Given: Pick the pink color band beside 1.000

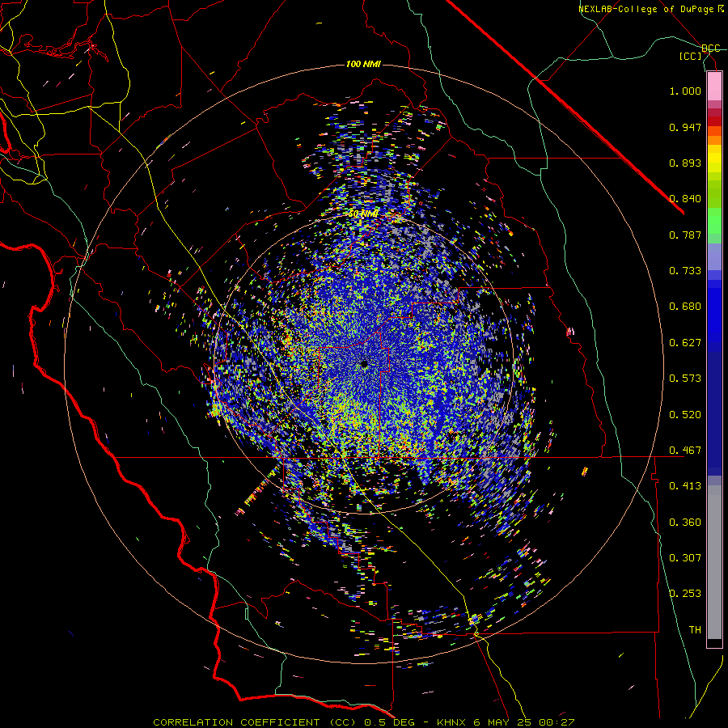Looking at the screenshot, I should (714, 87).
